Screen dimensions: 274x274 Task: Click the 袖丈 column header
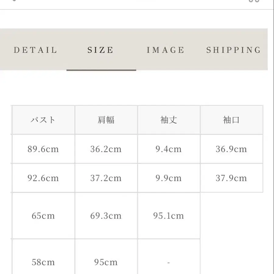[x=169, y=120]
